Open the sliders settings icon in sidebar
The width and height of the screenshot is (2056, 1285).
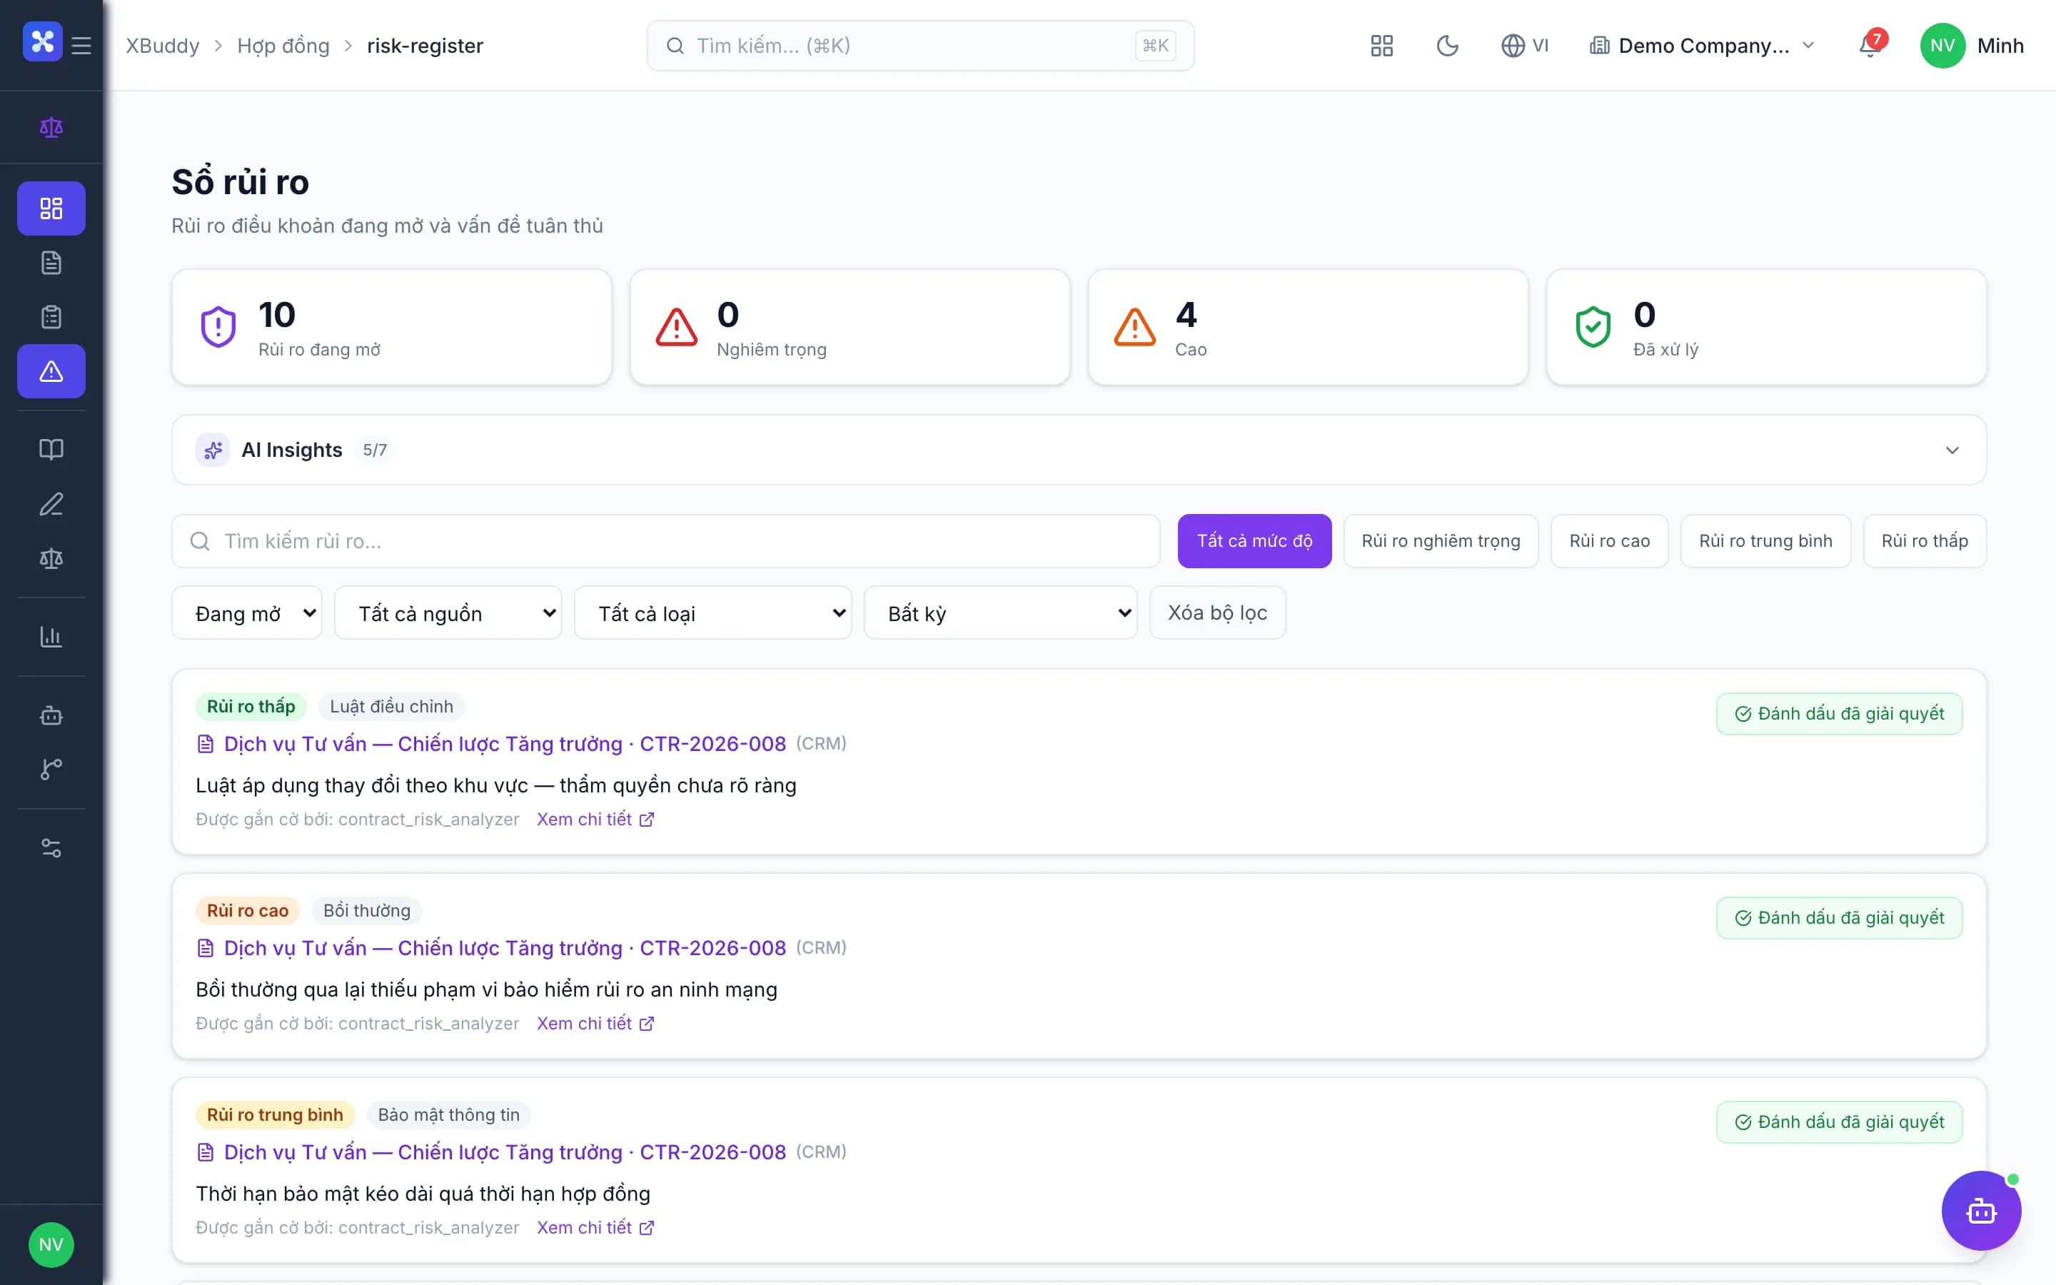pyautogui.click(x=51, y=847)
